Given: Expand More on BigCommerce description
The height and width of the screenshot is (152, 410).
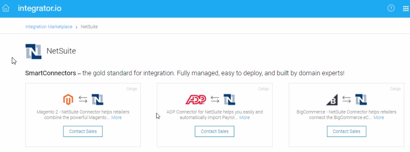Looking at the screenshot, I should [379, 118].
